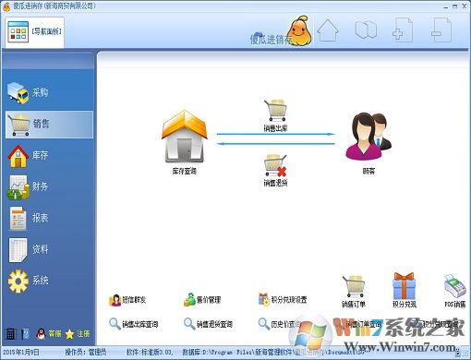Click the app icon in the title bar
The width and height of the screenshot is (471, 360).
[6, 6]
